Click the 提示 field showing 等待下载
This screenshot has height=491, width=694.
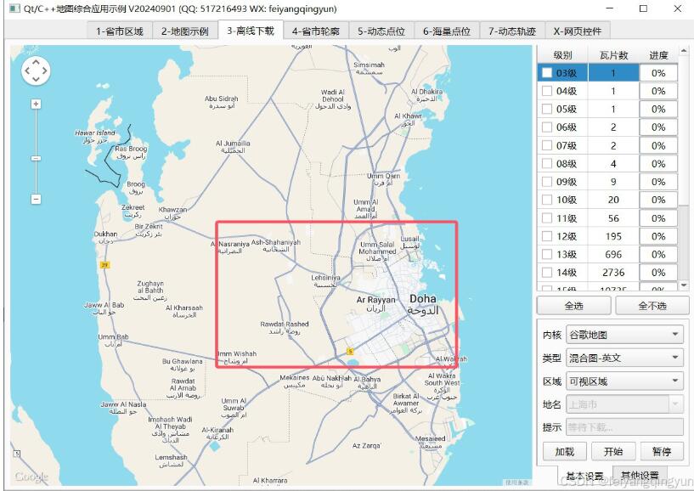pyautogui.click(x=624, y=427)
